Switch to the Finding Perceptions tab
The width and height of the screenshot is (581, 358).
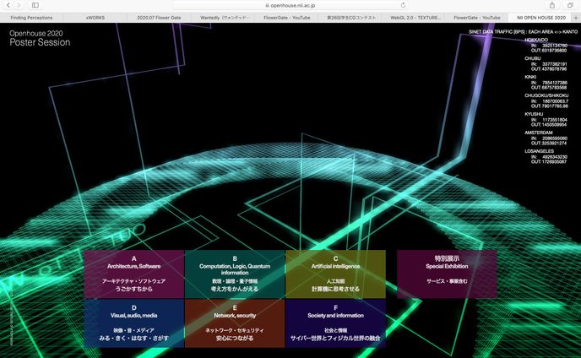click(x=31, y=17)
